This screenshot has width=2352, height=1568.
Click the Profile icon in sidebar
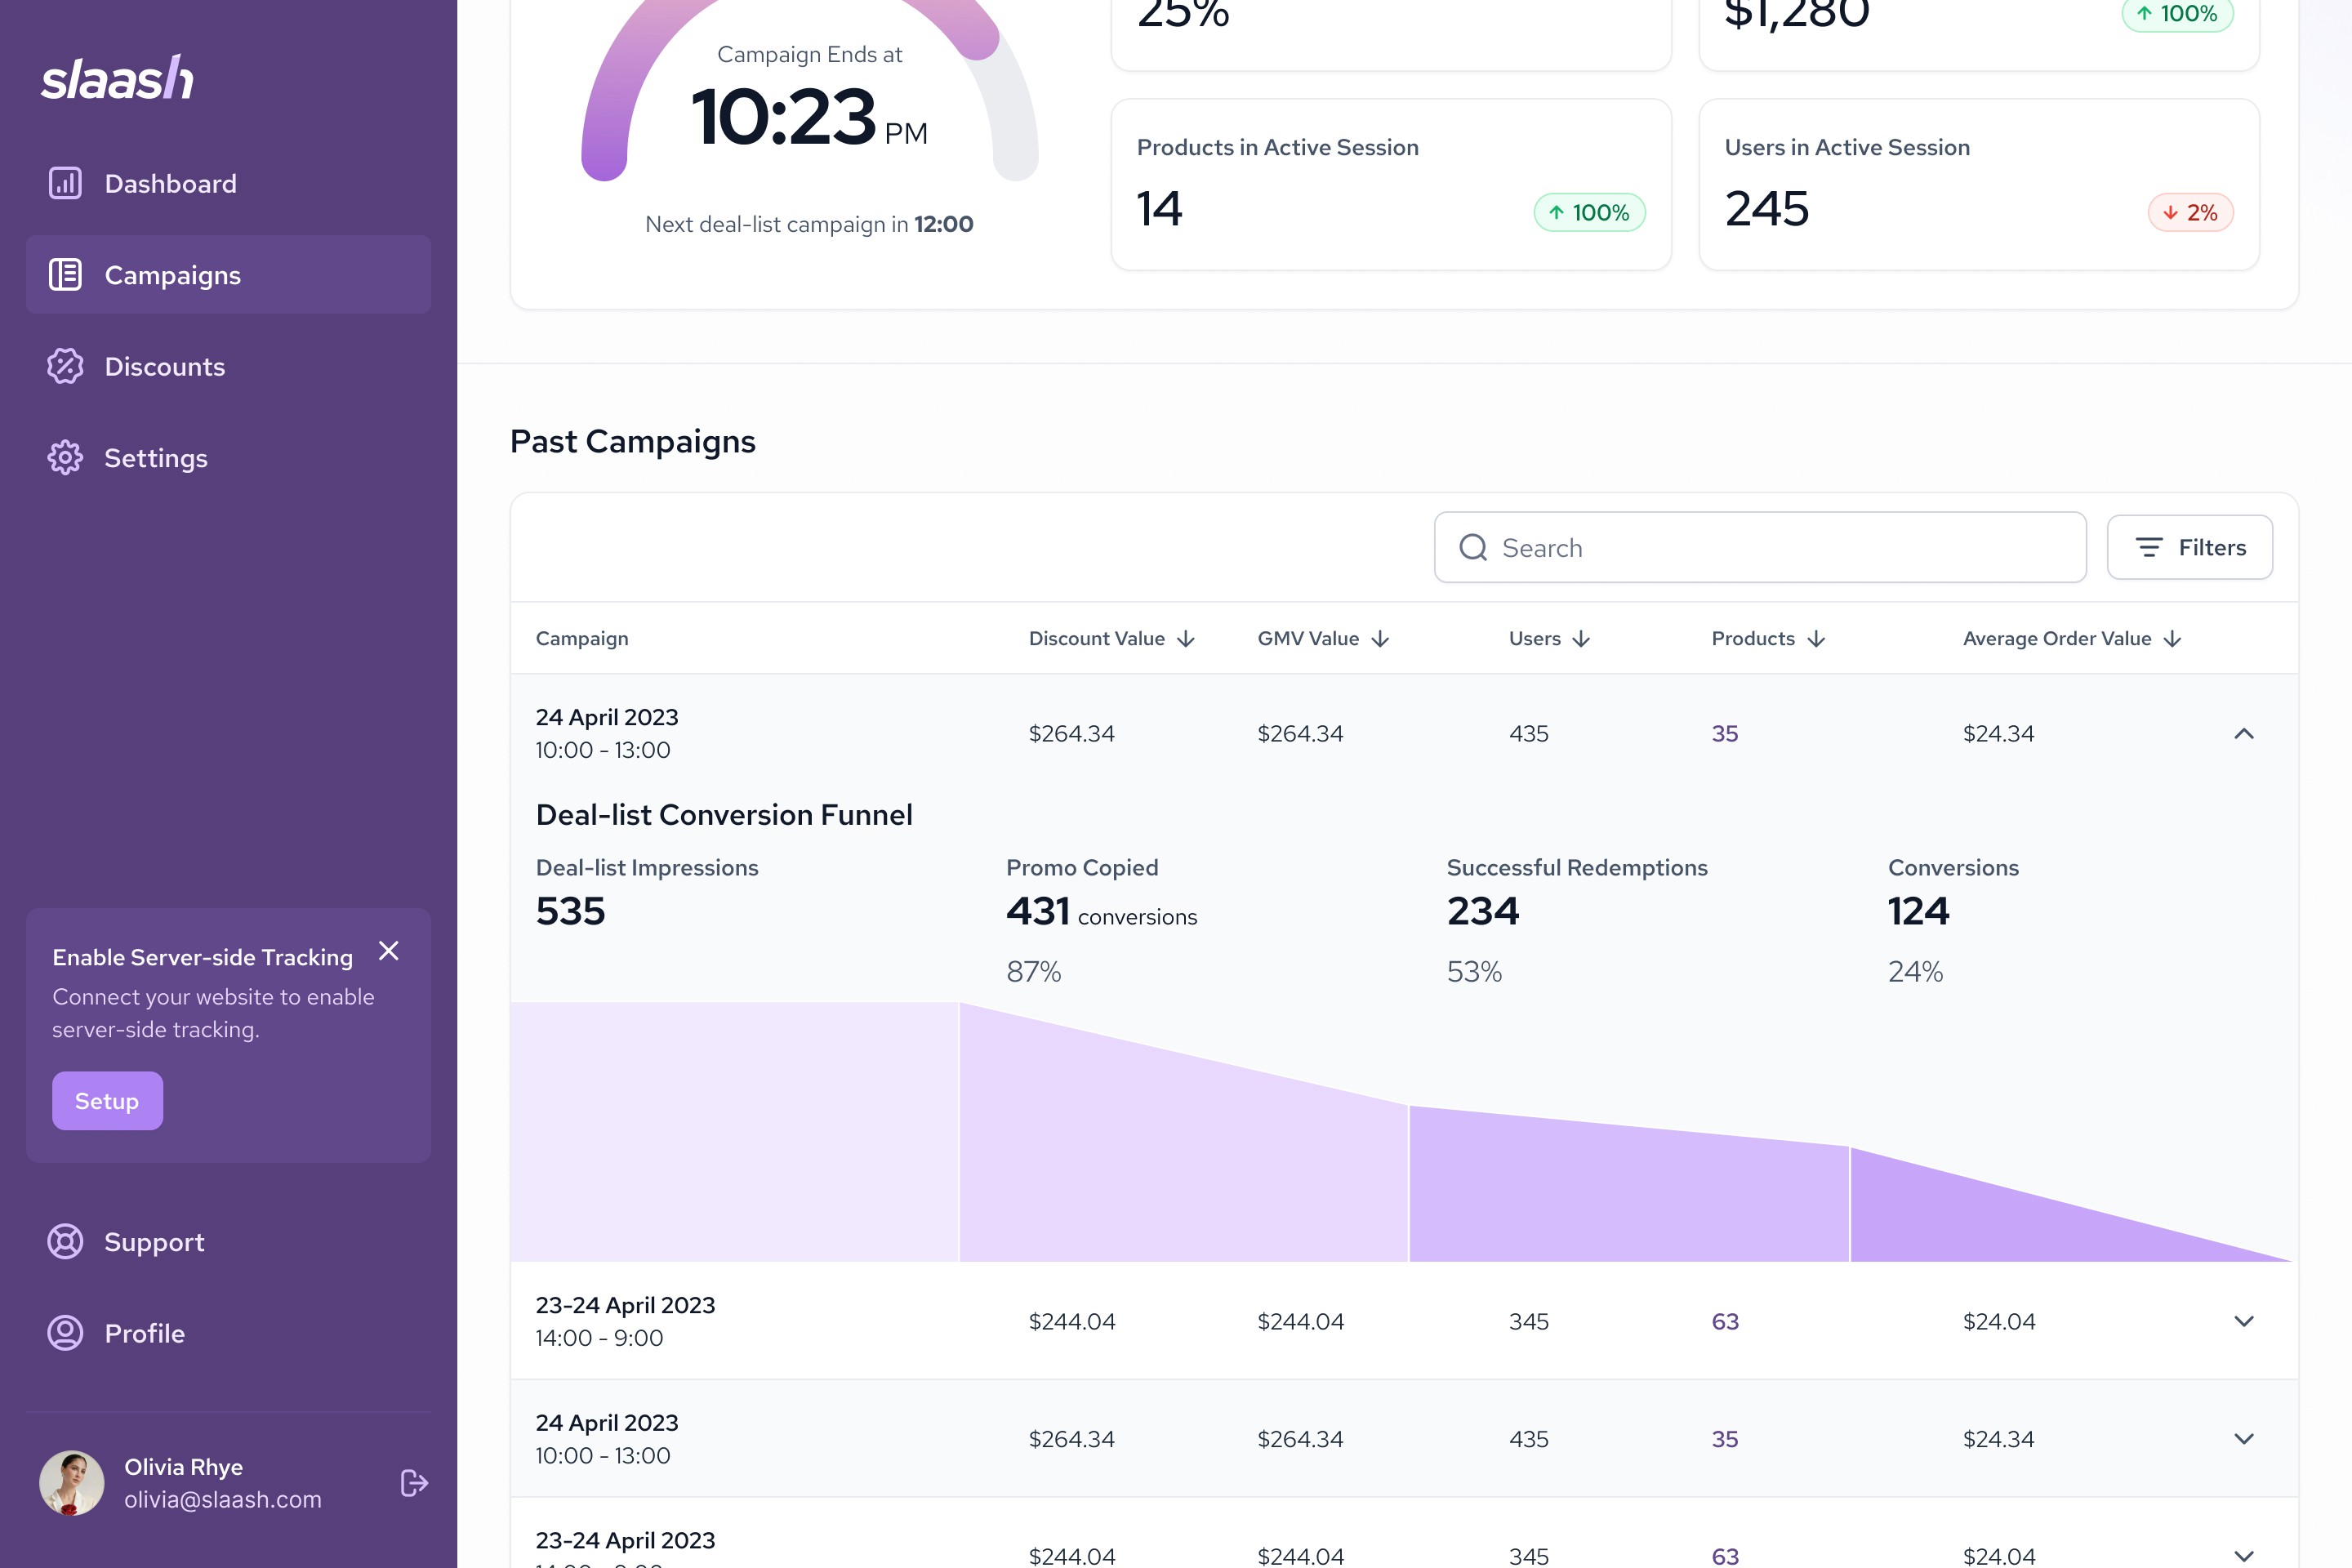65,1332
